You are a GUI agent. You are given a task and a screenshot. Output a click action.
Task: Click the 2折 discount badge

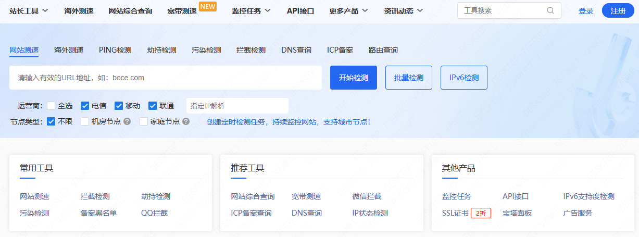(x=481, y=213)
